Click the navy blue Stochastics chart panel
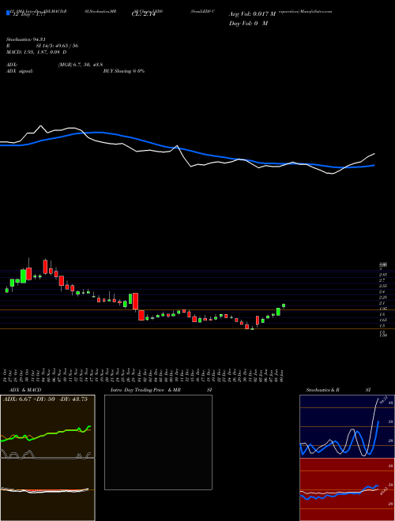The height and width of the screenshot is (521, 395). pos(347,426)
